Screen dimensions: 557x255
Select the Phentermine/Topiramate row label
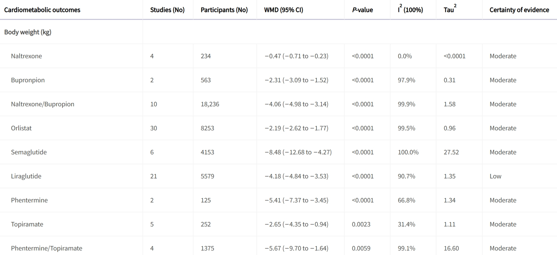[46, 248]
